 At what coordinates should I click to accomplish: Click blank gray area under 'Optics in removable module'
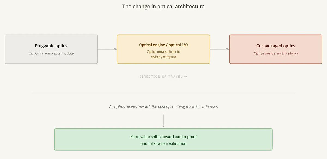pyautogui.click(x=51, y=60)
